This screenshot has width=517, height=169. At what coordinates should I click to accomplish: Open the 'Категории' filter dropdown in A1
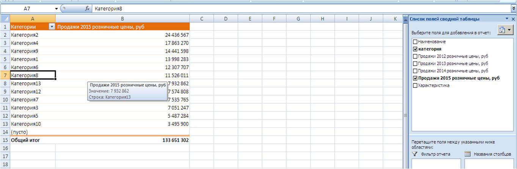pos(52,27)
